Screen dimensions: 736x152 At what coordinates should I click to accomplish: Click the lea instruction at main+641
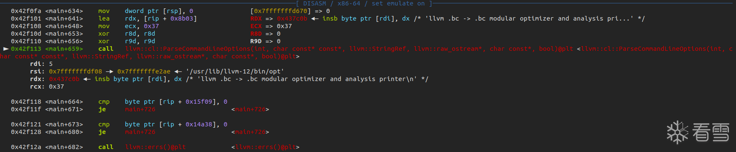(104, 18)
